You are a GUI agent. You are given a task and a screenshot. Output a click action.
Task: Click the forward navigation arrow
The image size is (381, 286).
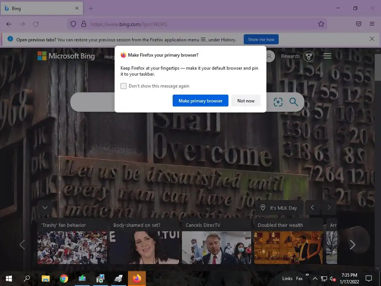pos(22,24)
